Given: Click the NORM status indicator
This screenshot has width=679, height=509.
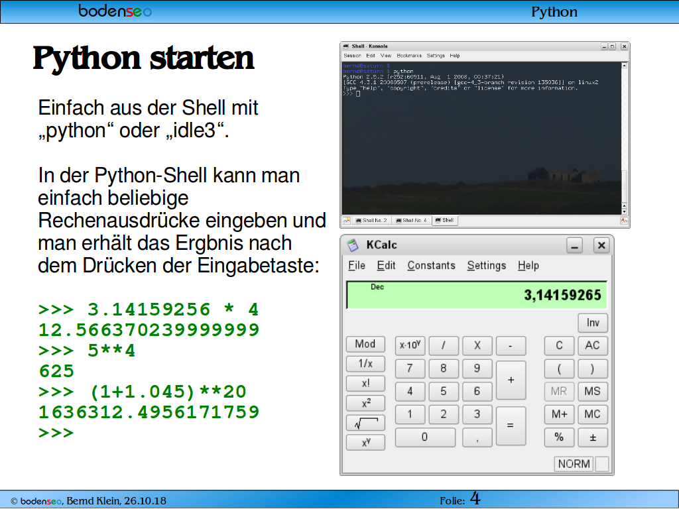Looking at the screenshot, I should 574,464.
